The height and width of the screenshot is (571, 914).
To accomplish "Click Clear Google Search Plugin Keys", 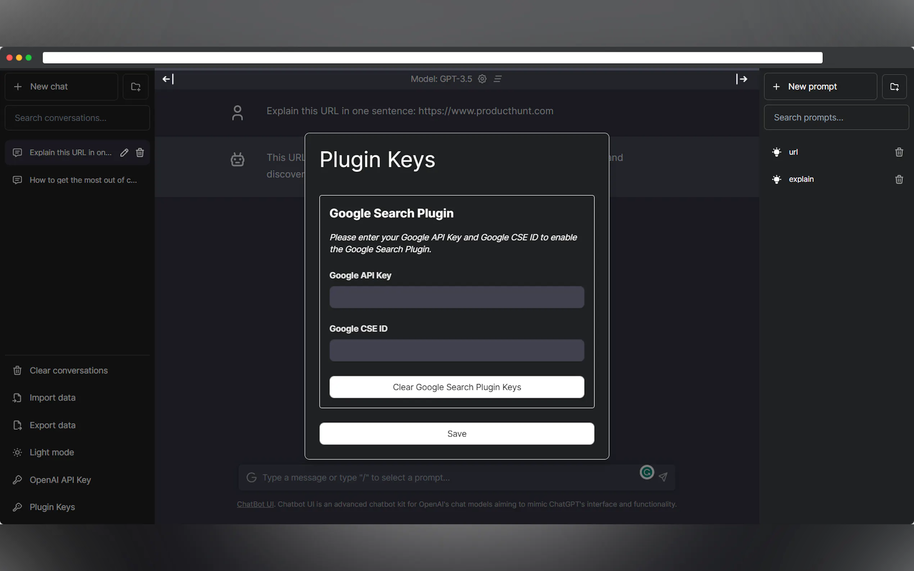I will tap(456, 387).
